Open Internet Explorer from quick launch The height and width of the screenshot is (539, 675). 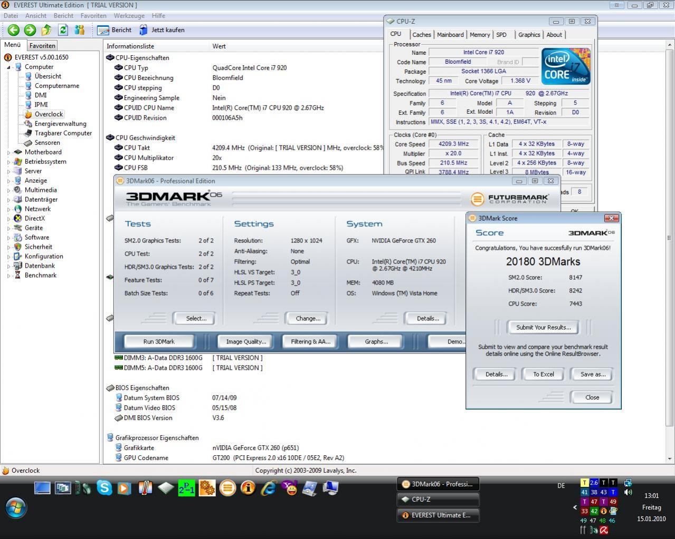tap(269, 488)
